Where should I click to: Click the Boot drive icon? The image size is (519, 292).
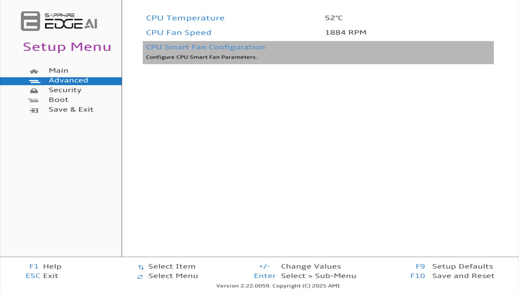click(x=34, y=100)
